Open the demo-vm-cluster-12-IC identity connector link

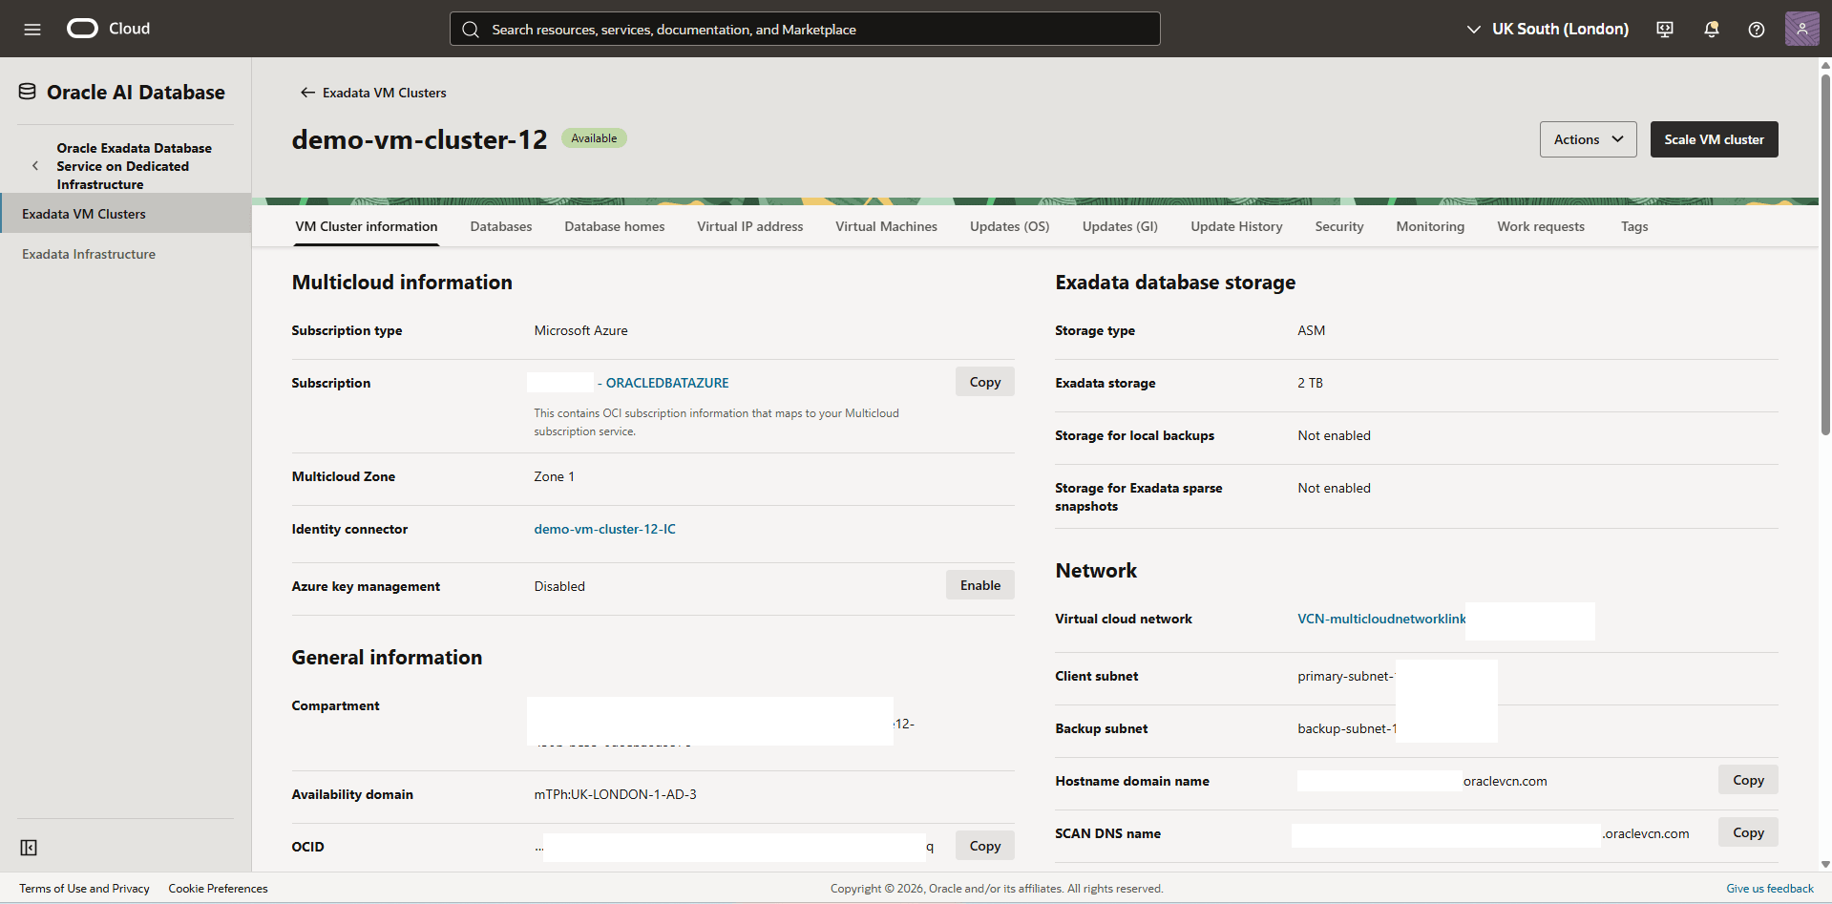(x=604, y=528)
